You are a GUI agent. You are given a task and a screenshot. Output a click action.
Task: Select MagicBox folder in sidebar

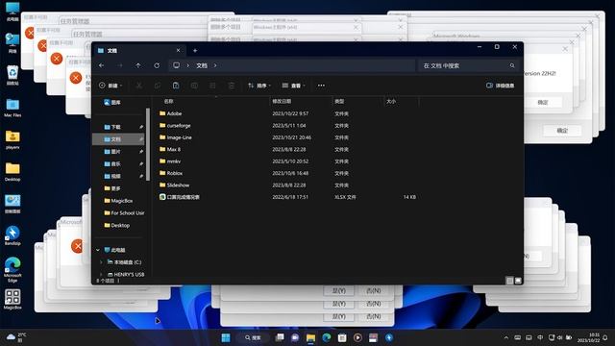point(119,201)
